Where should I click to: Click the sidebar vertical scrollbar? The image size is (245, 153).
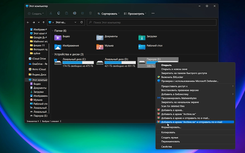pos(49,78)
